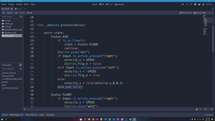Pause the running scene
The image size is (215, 121).
(x=187, y=4)
